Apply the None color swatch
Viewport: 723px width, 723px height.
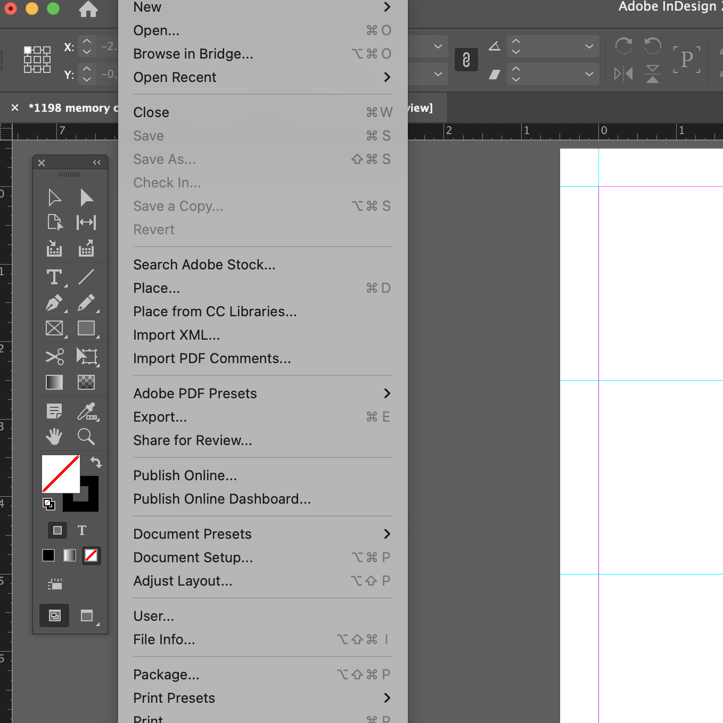coord(91,555)
